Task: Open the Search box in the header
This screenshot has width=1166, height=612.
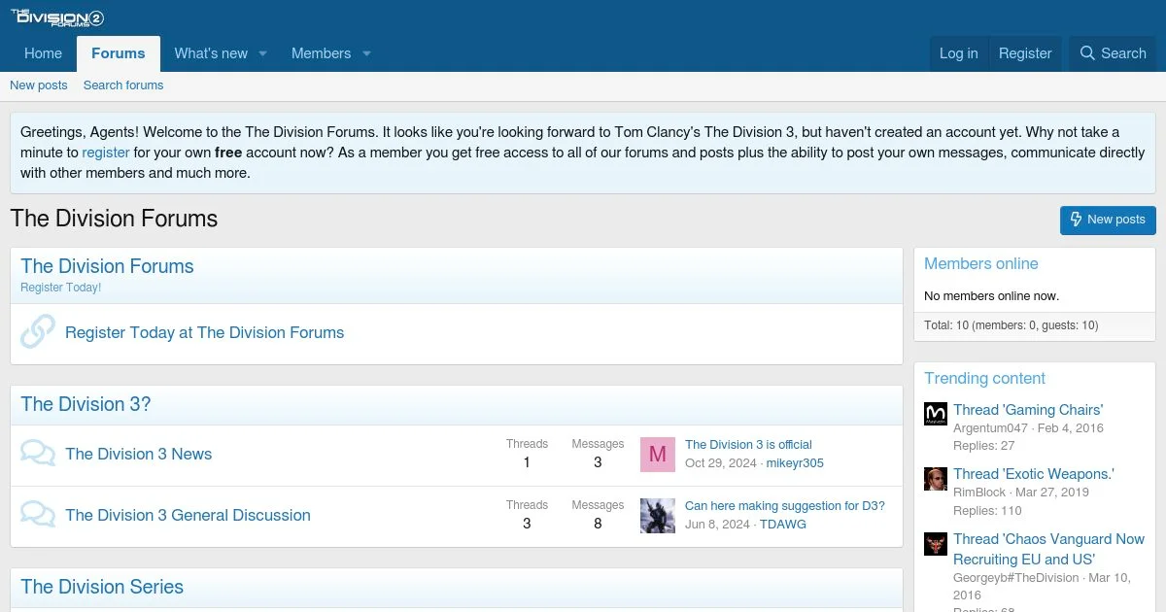Action: click(x=1113, y=53)
